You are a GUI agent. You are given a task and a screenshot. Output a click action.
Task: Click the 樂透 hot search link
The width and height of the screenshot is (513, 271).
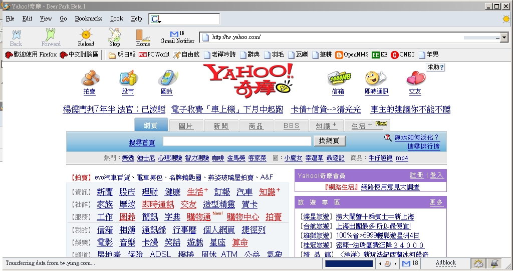128,158
